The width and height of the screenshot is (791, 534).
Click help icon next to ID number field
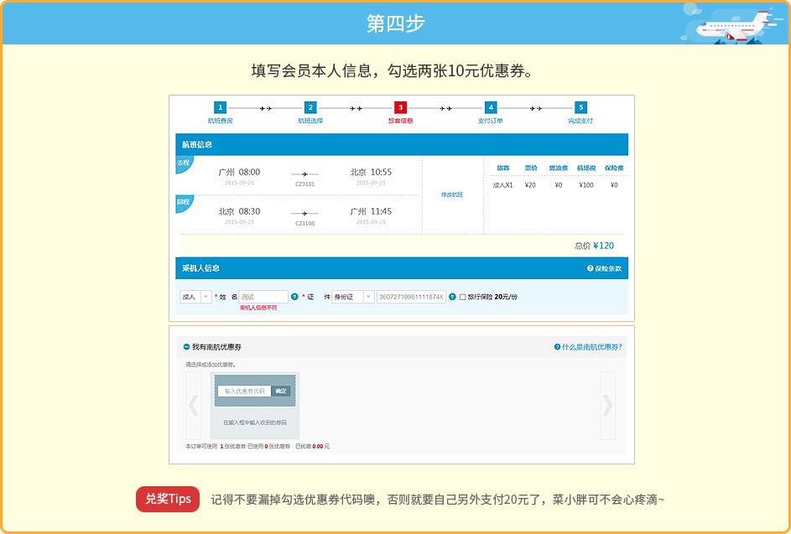[452, 297]
